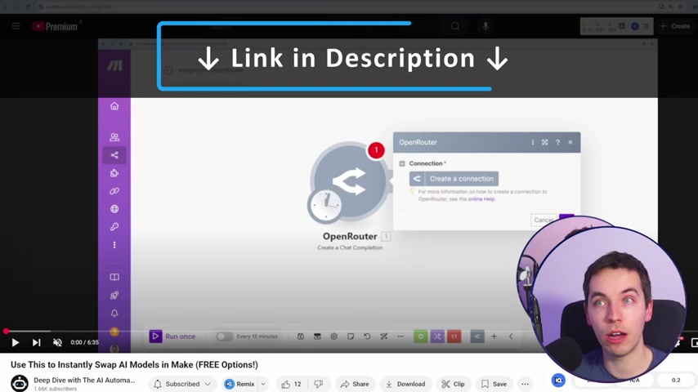Start voice search with microphone icon
Viewport: 698px width, 392px height.
tap(485, 26)
